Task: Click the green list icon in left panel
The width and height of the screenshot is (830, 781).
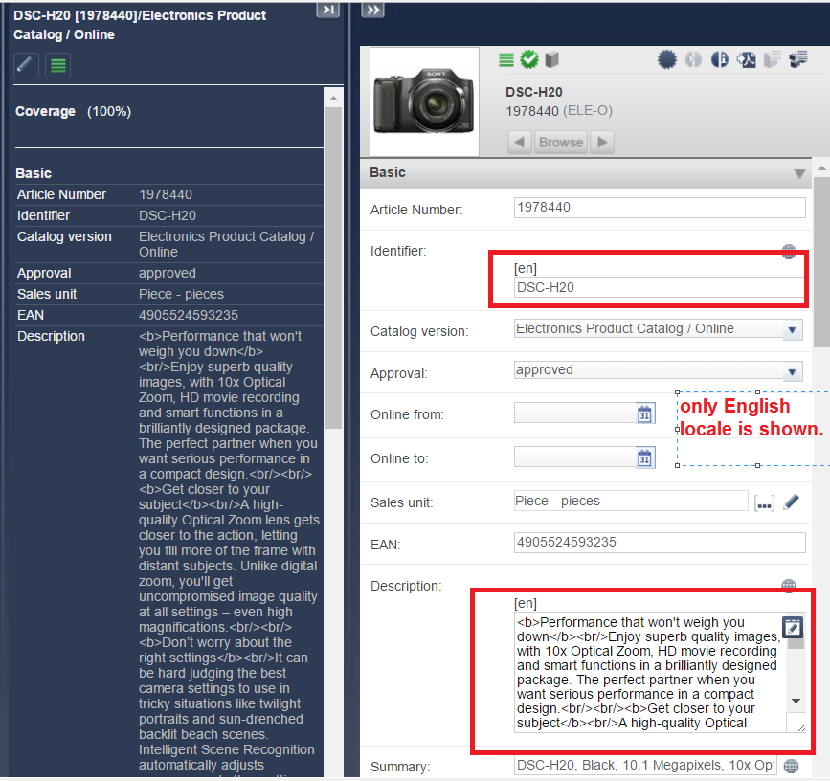Action: coord(57,66)
